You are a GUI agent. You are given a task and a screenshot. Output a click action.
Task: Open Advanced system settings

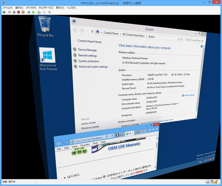93,67
